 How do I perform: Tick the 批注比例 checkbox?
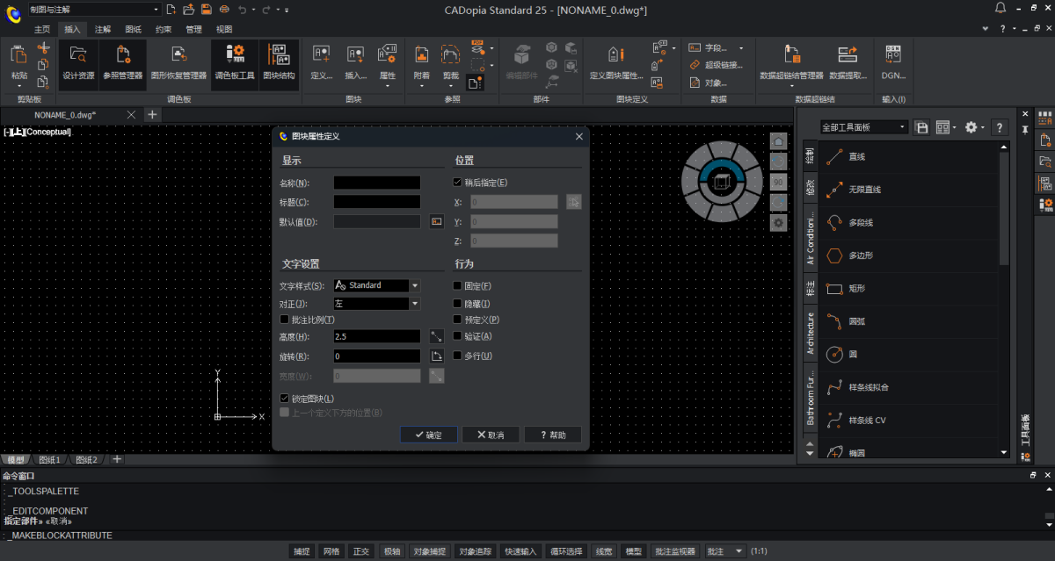[x=284, y=320]
